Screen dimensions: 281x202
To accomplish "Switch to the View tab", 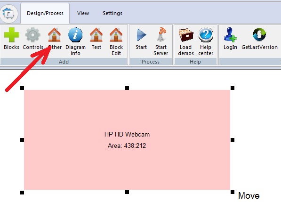I will [x=83, y=13].
